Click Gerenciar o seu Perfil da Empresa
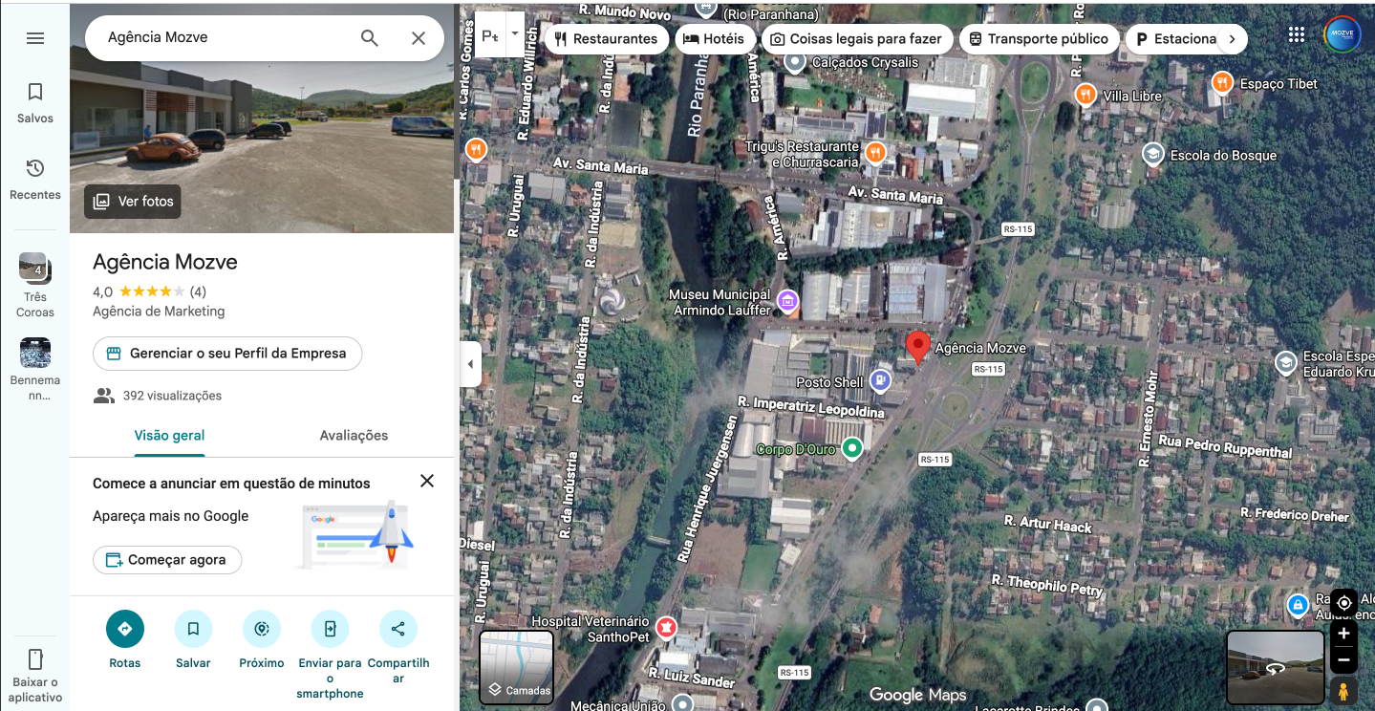 click(x=227, y=354)
